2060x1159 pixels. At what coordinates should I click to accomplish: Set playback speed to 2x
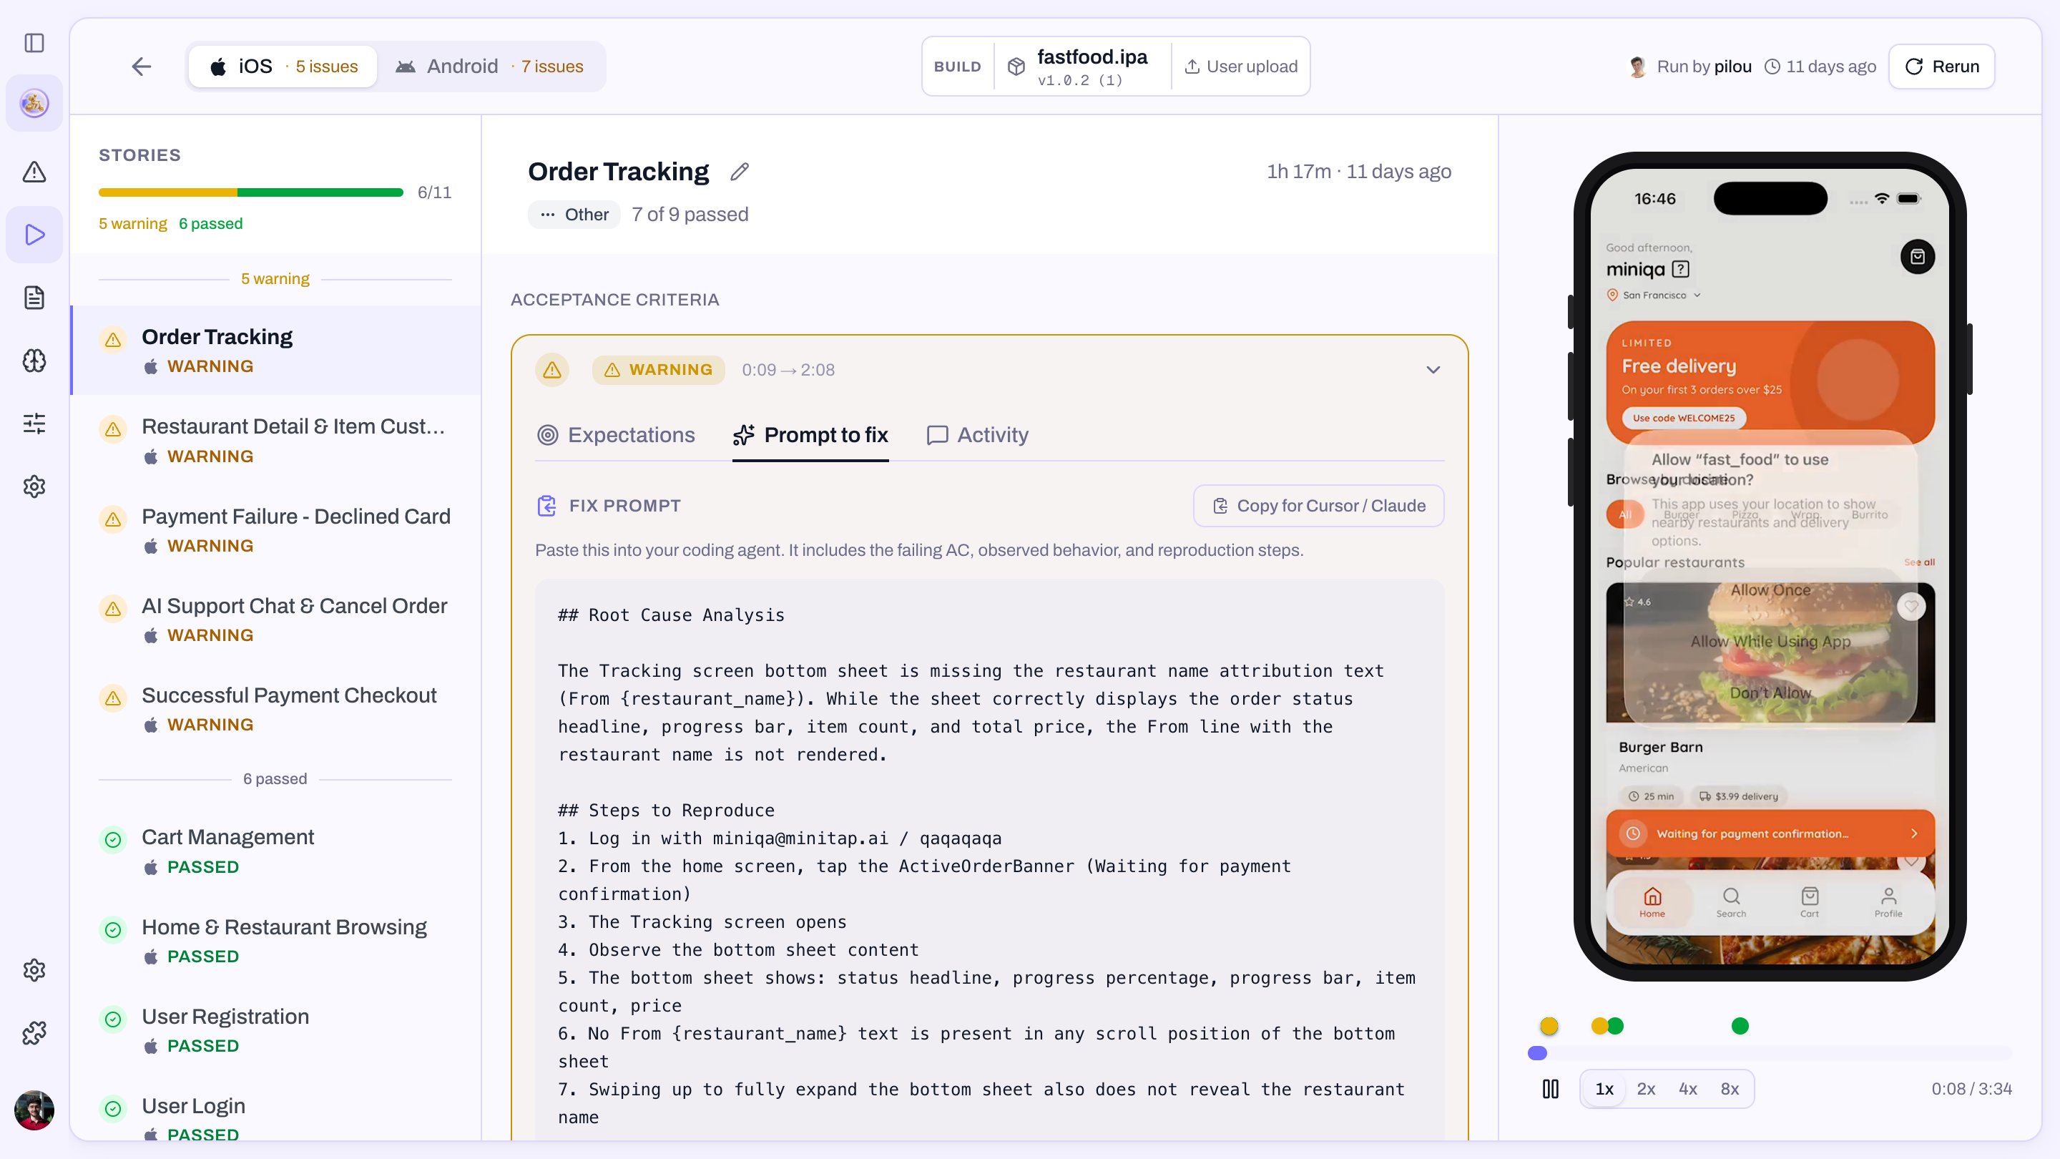point(1646,1089)
